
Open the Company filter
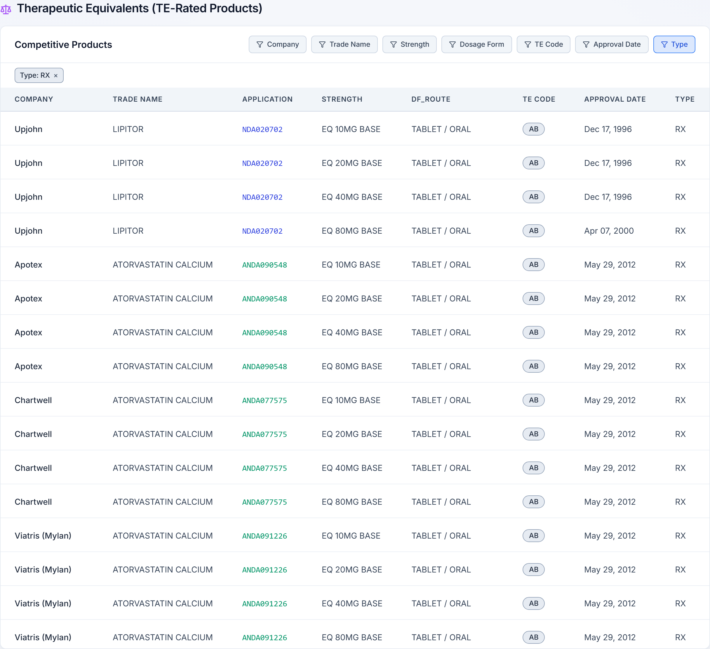pos(278,44)
